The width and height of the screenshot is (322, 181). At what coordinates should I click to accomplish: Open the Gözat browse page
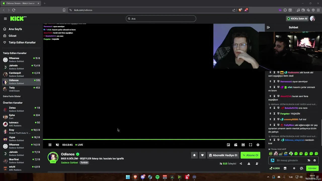coord(12,36)
